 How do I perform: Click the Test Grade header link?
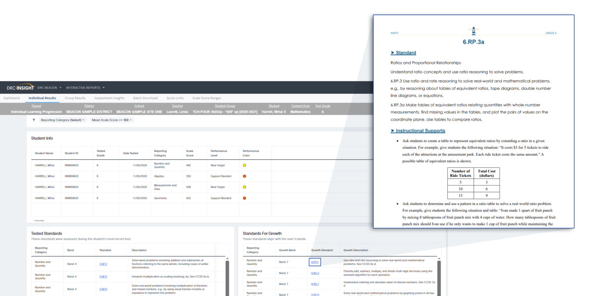pyautogui.click(x=322, y=106)
